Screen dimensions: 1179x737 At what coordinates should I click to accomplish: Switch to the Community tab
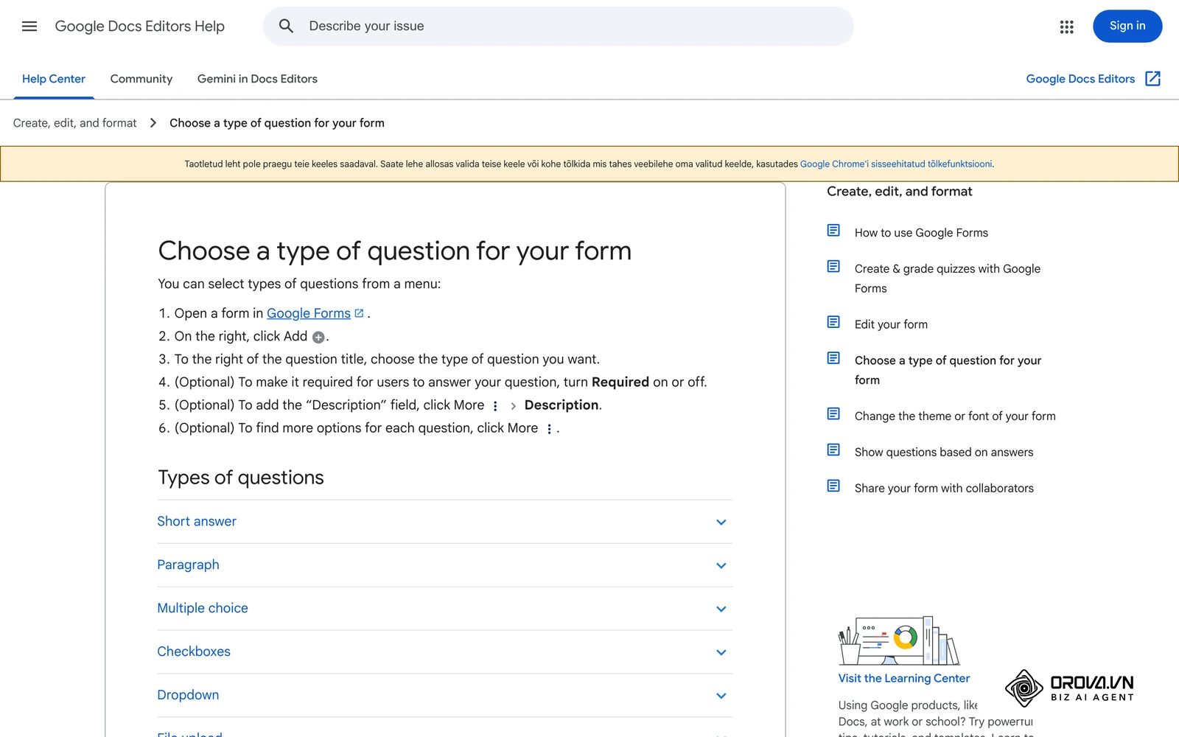[141, 79]
